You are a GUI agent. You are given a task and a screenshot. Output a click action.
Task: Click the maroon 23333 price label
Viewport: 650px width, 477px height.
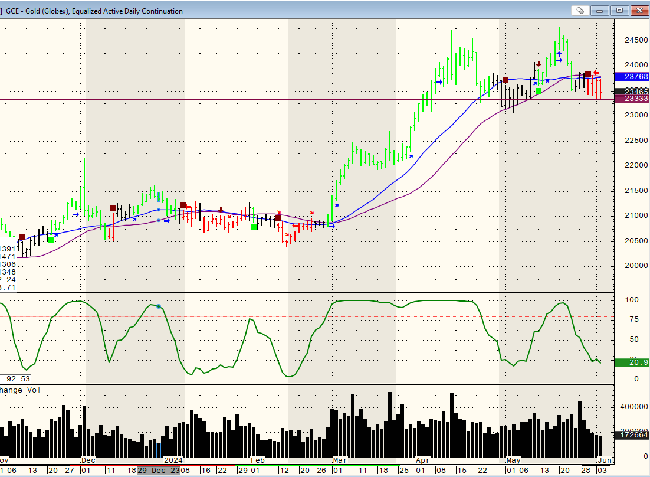tap(632, 99)
